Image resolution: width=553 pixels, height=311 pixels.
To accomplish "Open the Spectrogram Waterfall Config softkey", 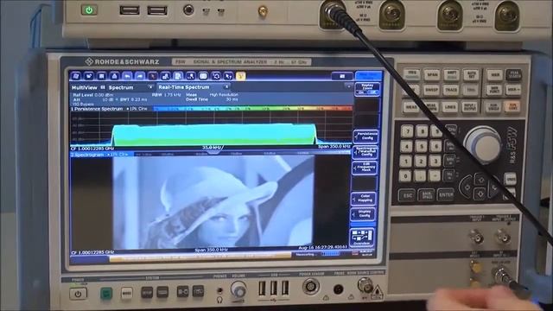I will coord(365,152).
